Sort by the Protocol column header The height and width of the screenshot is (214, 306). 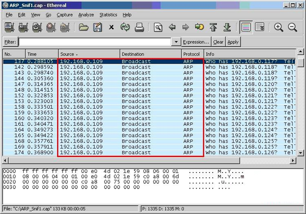tap(192, 54)
